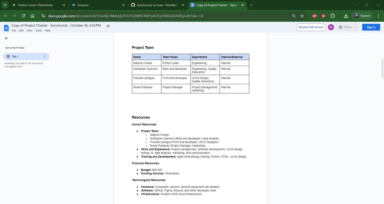Click the Infrastructure: Amazon AWS line

pos(171,194)
